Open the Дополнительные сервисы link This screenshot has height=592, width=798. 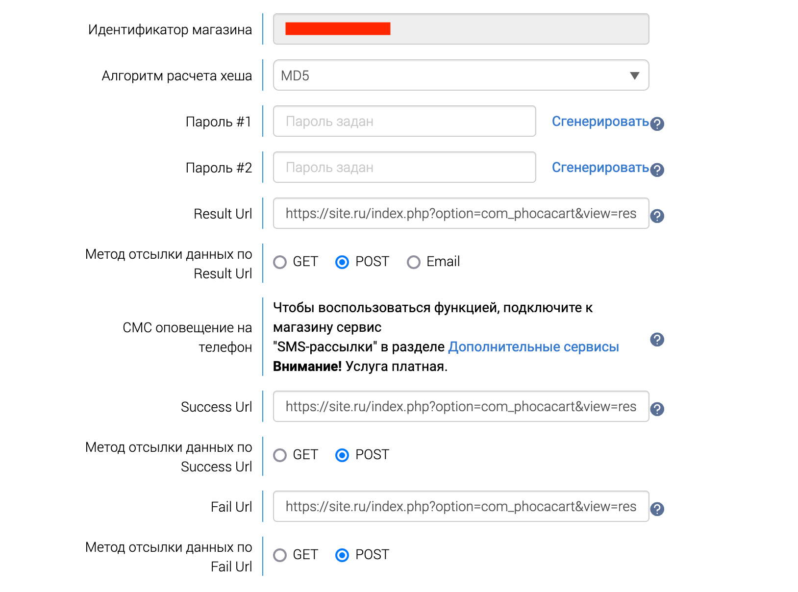tap(534, 346)
